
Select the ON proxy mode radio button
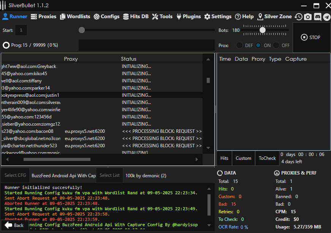(x=258, y=45)
